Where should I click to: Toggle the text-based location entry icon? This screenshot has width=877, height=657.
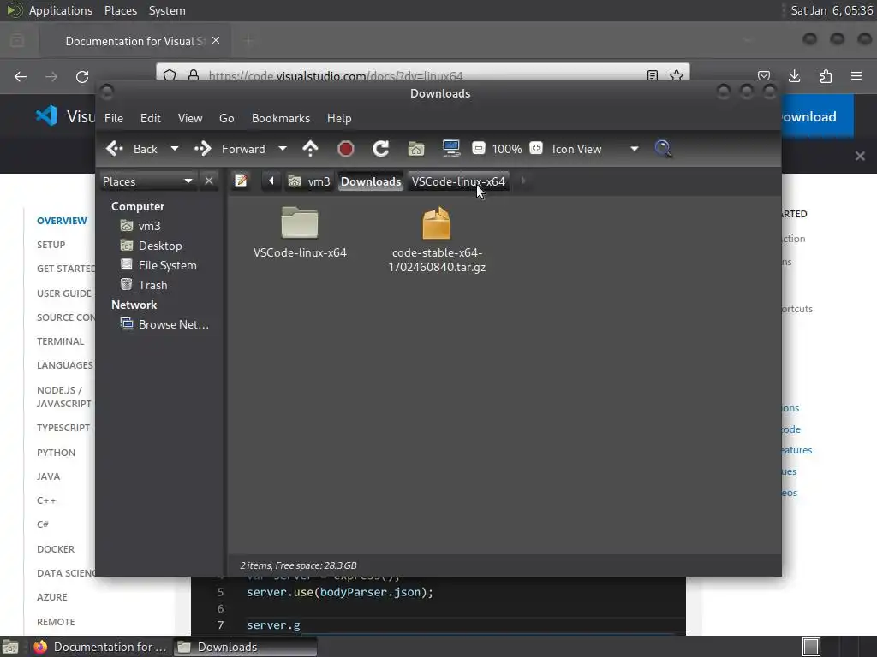pyautogui.click(x=241, y=181)
